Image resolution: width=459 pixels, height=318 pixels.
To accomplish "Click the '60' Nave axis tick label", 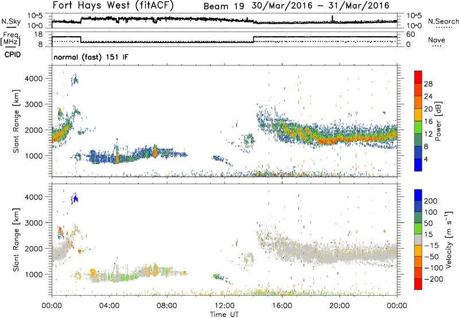I will point(411,34).
